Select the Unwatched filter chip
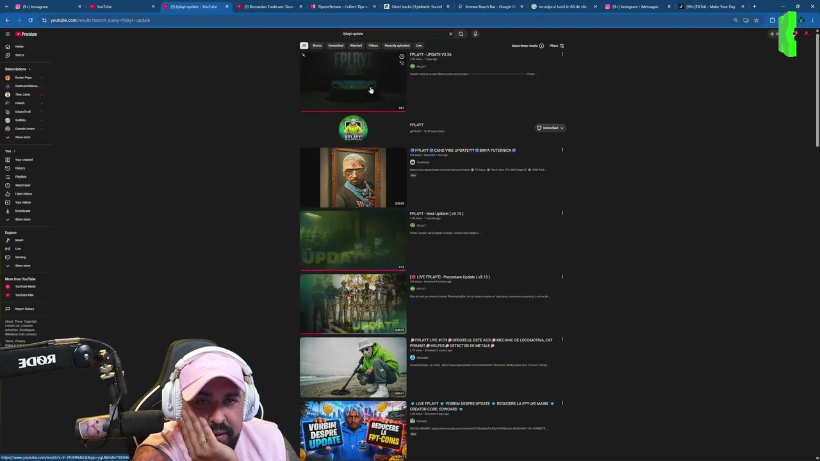The image size is (820, 461). click(336, 45)
